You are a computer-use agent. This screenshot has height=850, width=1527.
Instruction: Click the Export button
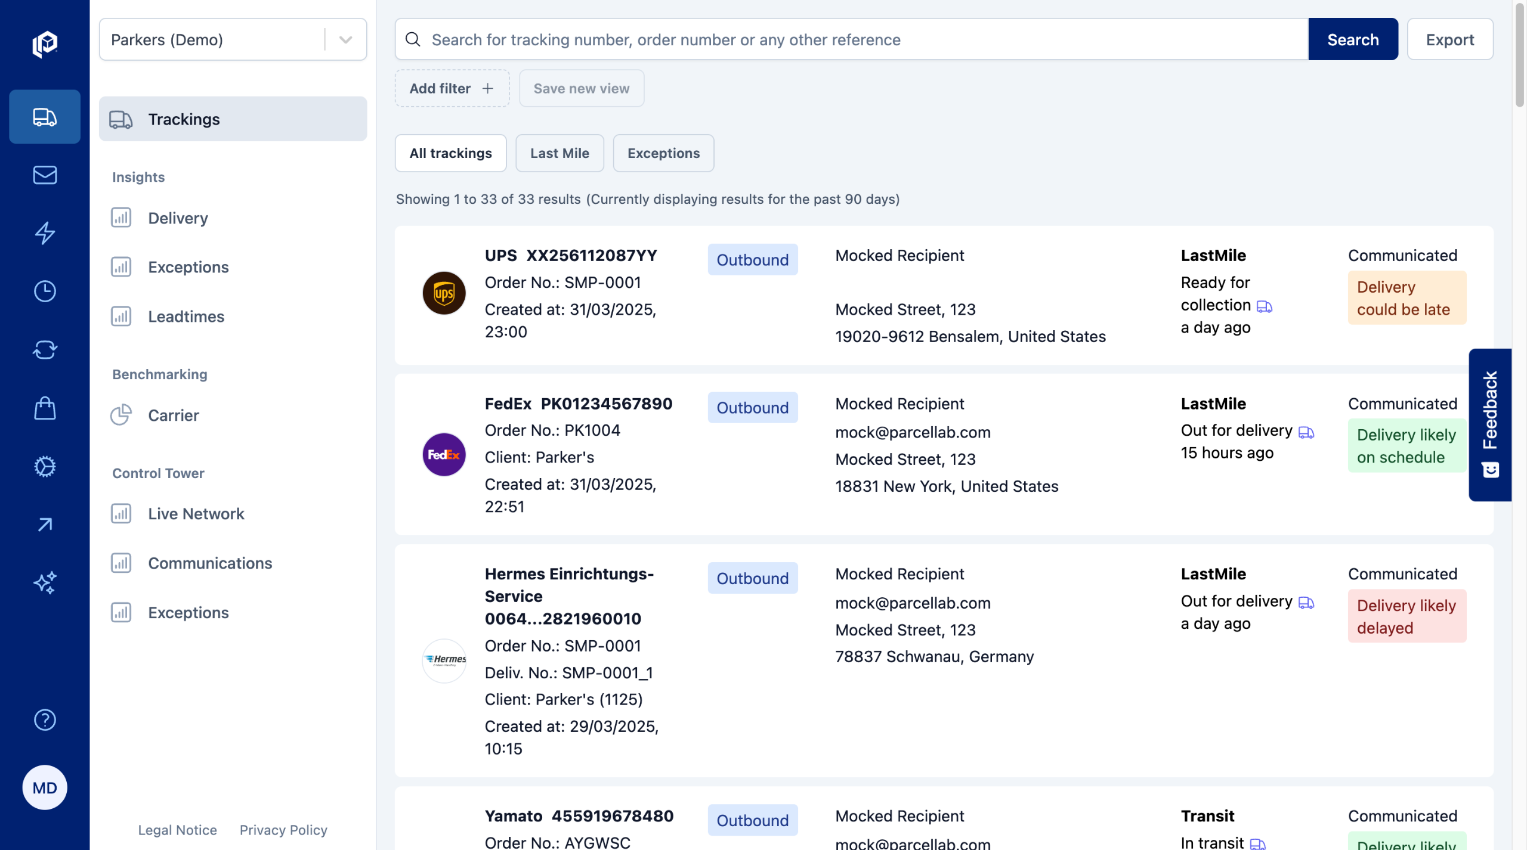point(1449,40)
